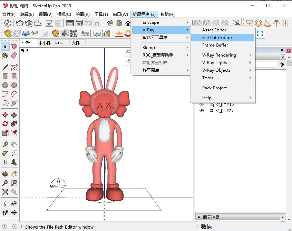Expand the Enscape submenu
292x231 pixels.
pyautogui.click(x=161, y=22)
